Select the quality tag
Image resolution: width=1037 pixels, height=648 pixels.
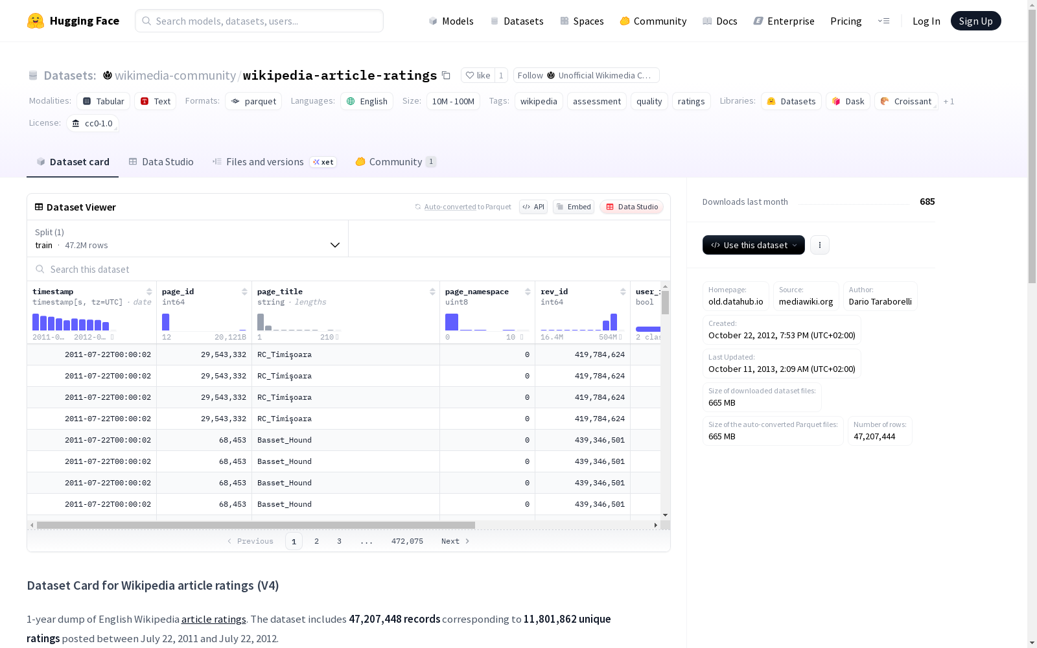point(649,101)
